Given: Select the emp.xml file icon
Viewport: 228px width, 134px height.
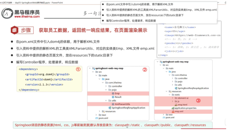Looking at the screenshot, I should pyautogui.click(x=173, y=111).
